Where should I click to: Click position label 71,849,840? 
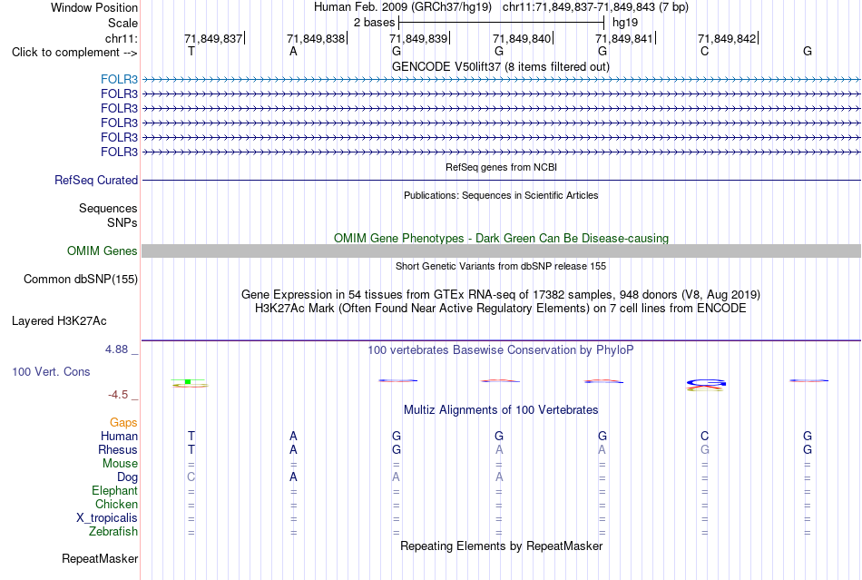click(x=523, y=38)
